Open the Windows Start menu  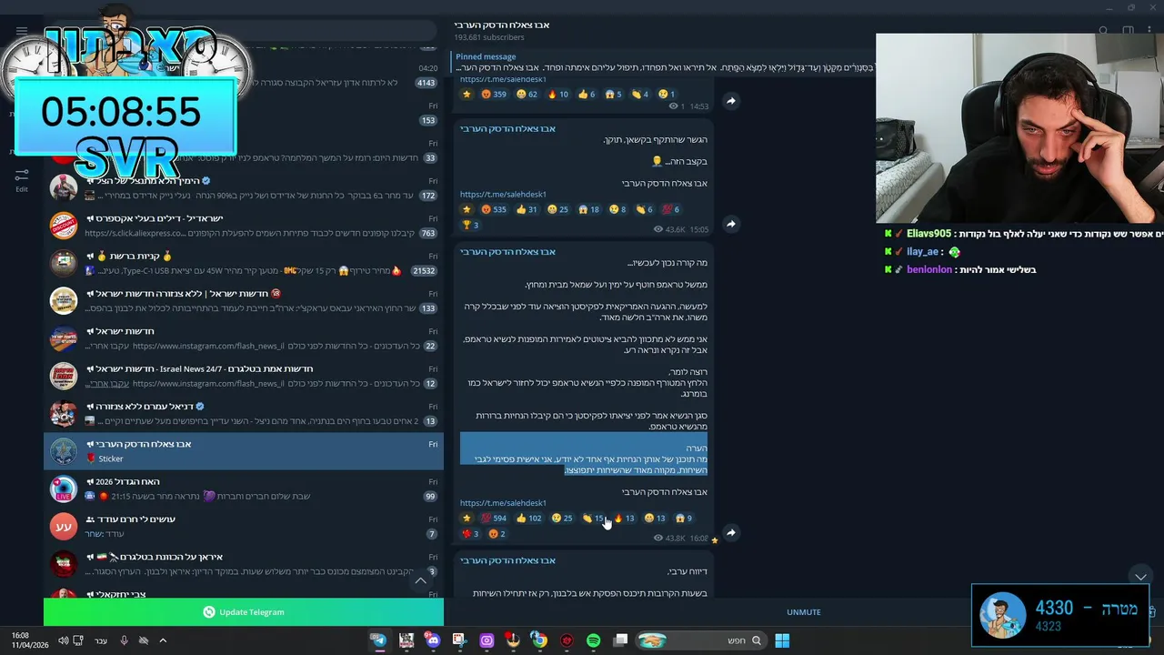pos(782,640)
